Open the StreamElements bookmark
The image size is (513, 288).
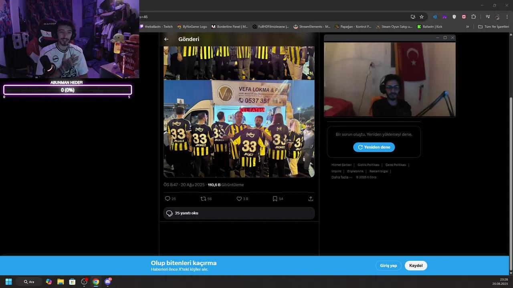click(x=312, y=27)
